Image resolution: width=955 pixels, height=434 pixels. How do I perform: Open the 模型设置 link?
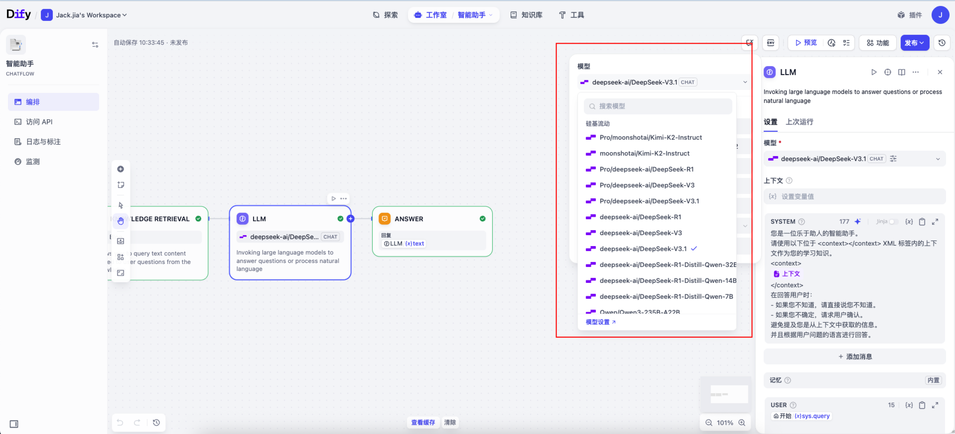(x=600, y=322)
